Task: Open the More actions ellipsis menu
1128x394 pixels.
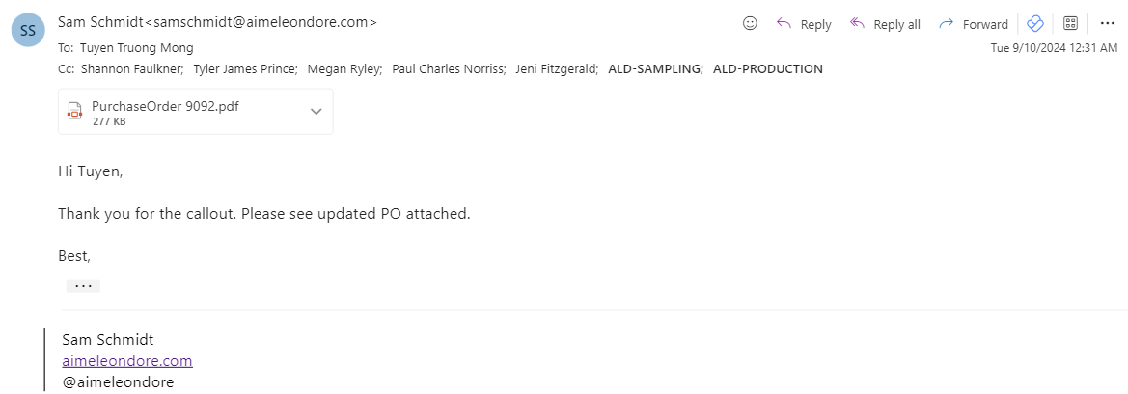Action: 1107,24
